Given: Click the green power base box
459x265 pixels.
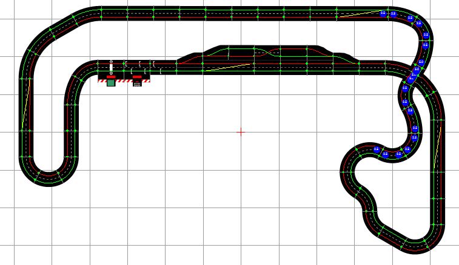Looking at the screenshot, I should coord(110,83).
